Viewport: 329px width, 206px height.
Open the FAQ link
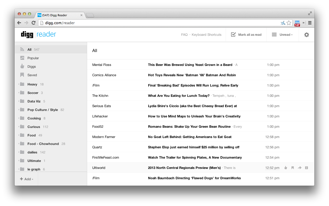pos(184,35)
